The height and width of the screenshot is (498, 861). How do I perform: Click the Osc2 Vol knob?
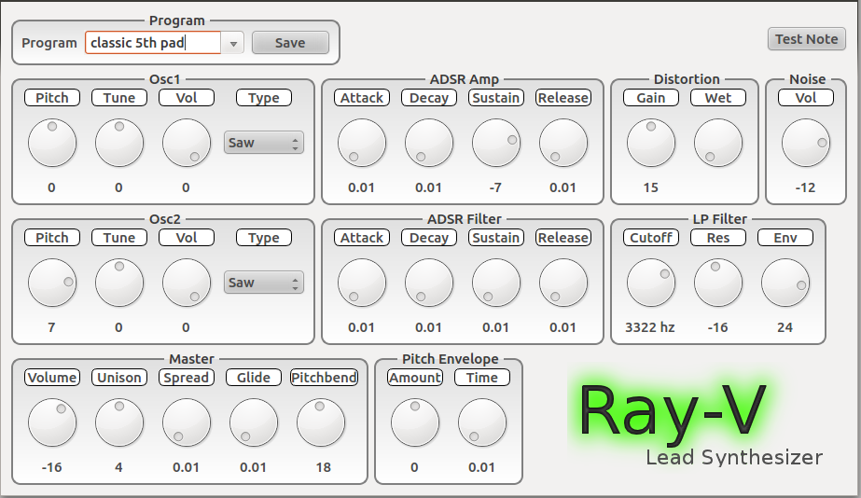click(187, 283)
